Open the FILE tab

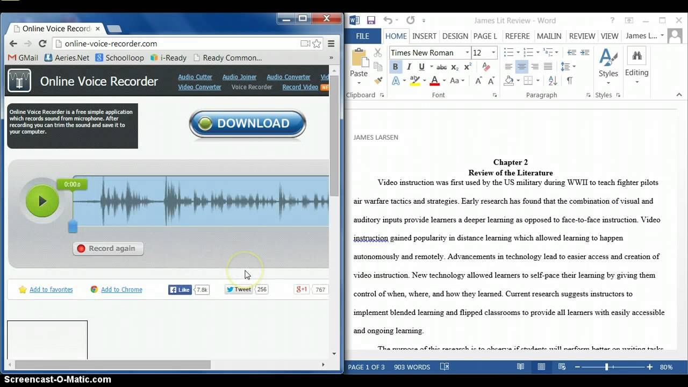tap(363, 36)
